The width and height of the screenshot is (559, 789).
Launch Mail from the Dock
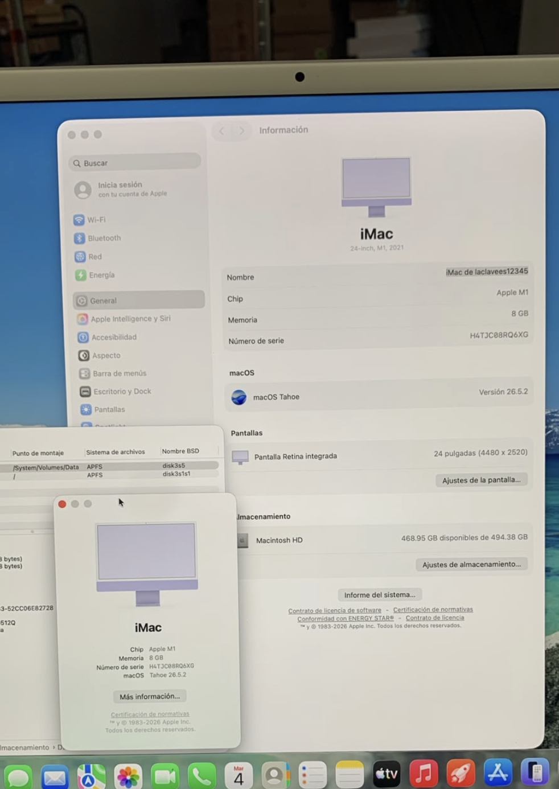pyautogui.click(x=55, y=776)
